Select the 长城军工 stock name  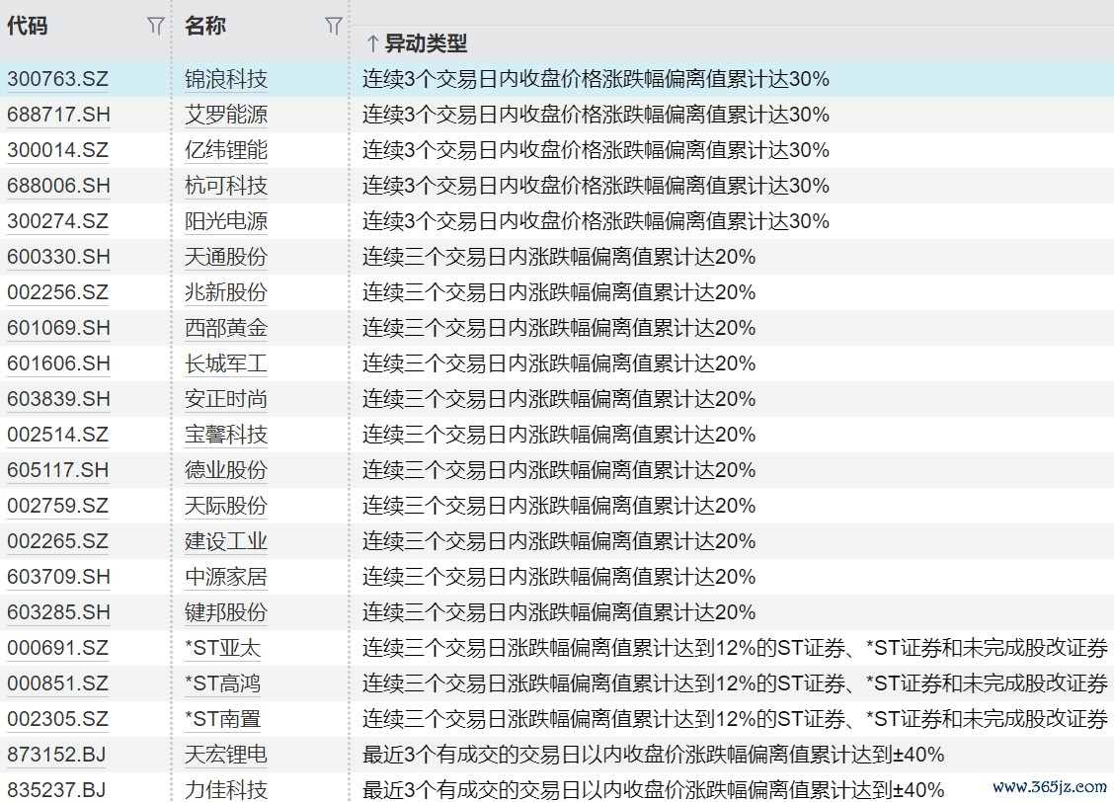[226, 363]
